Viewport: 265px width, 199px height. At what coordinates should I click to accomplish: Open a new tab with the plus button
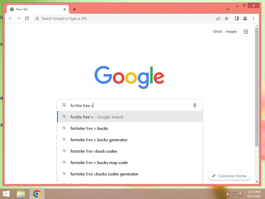click(75, 9)
